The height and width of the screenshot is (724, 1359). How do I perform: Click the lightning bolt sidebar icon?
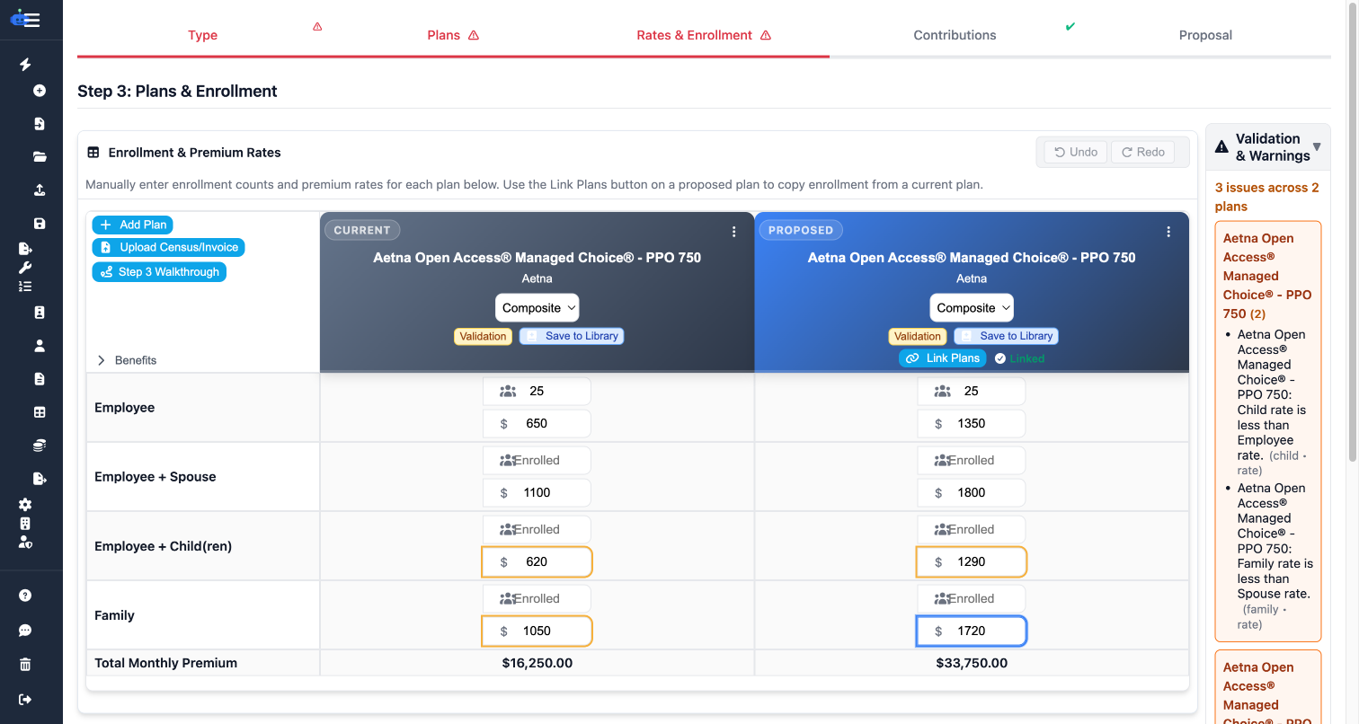pos(25,64)
